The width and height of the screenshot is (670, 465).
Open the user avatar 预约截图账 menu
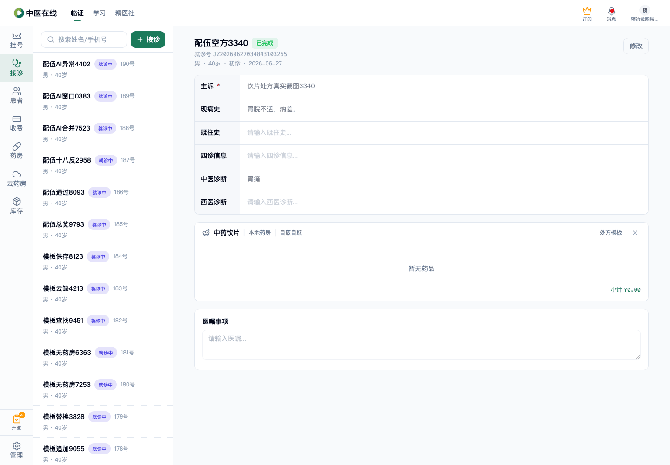click(x=644, y=14)
